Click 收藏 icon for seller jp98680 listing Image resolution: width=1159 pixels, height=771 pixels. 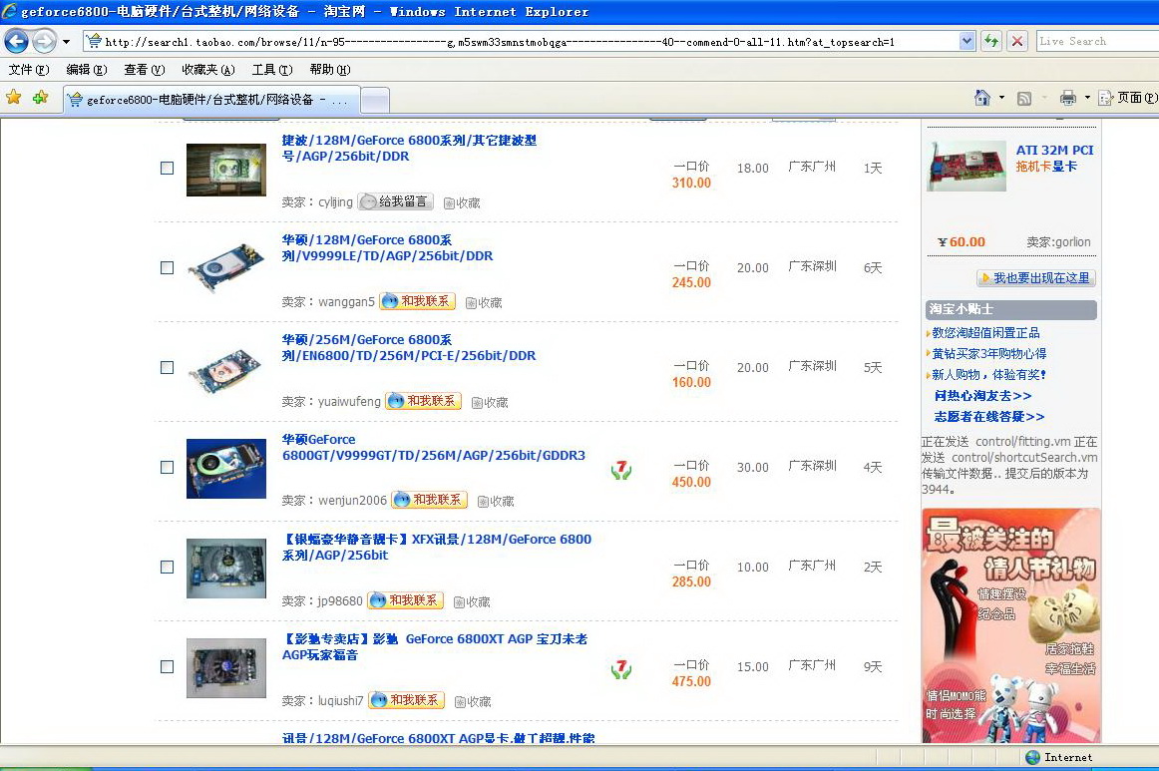pyautogui.click(x=473, y=602)
